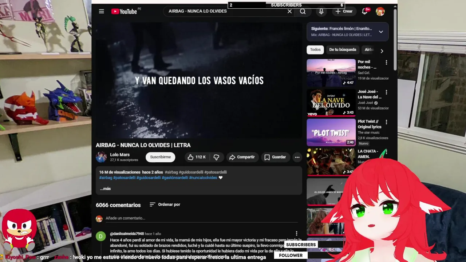
Task: Share the video via Compartir
Action: (x=242, y=157)
